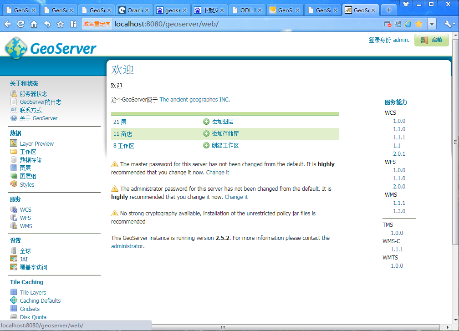Switch to the 下载 browser tab
The height and width of the screenshot is (331, 459).
coord(209,10)
